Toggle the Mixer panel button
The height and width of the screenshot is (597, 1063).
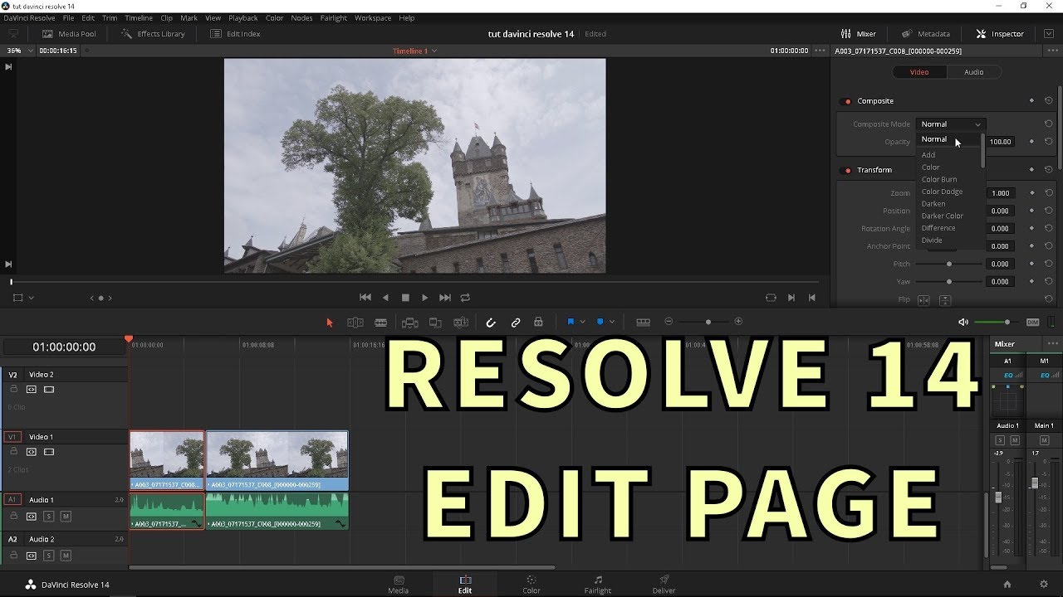point(858,34)
